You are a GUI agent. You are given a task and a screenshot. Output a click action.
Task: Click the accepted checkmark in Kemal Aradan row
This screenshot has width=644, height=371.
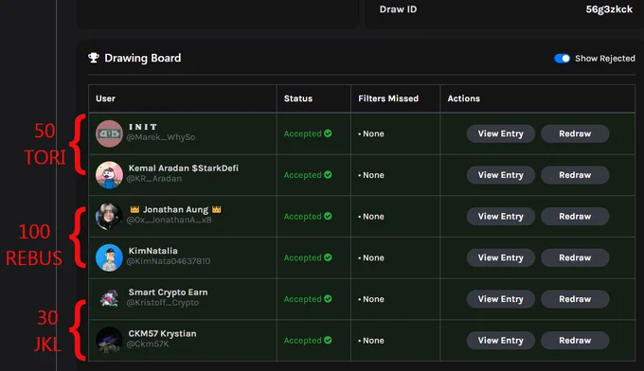tap(328, 174)
